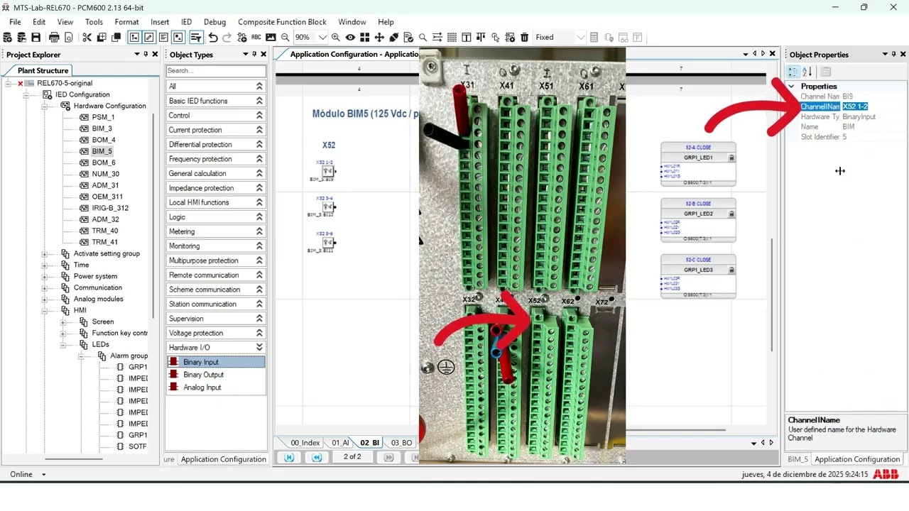Image resolution: width=909 pixels, height=511 pixels.
Task: Open the Debug menu
Action: (x=214, y=22)
